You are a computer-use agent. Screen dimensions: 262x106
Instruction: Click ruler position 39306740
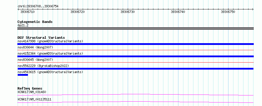pos(178,12)
